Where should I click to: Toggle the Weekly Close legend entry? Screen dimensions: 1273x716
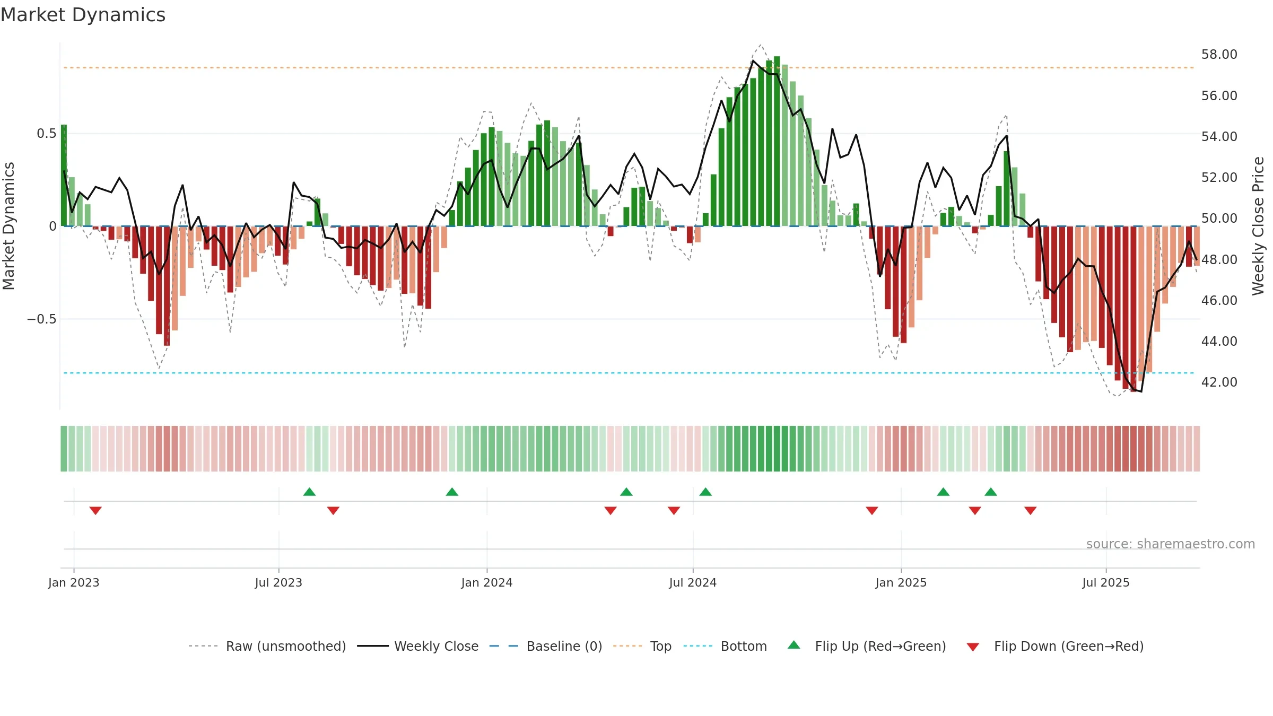tap(417, 646)
